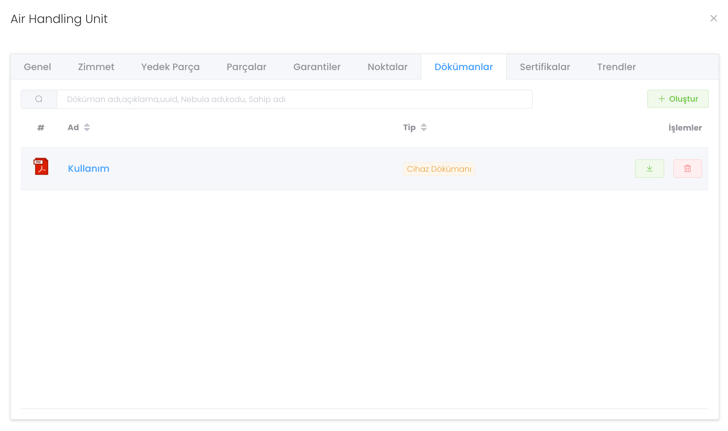Image resolution: width=728 pixels, height=431 pixels.
Task: Sort by Ad column arrows
Action: (x=87, y=128)
